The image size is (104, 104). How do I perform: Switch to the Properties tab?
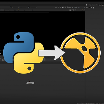pos(91,5)
